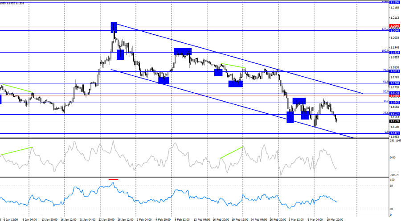Select the wide blue rectangle near 9 Feb
401x223 pixels.
click(x=183, y=51)
